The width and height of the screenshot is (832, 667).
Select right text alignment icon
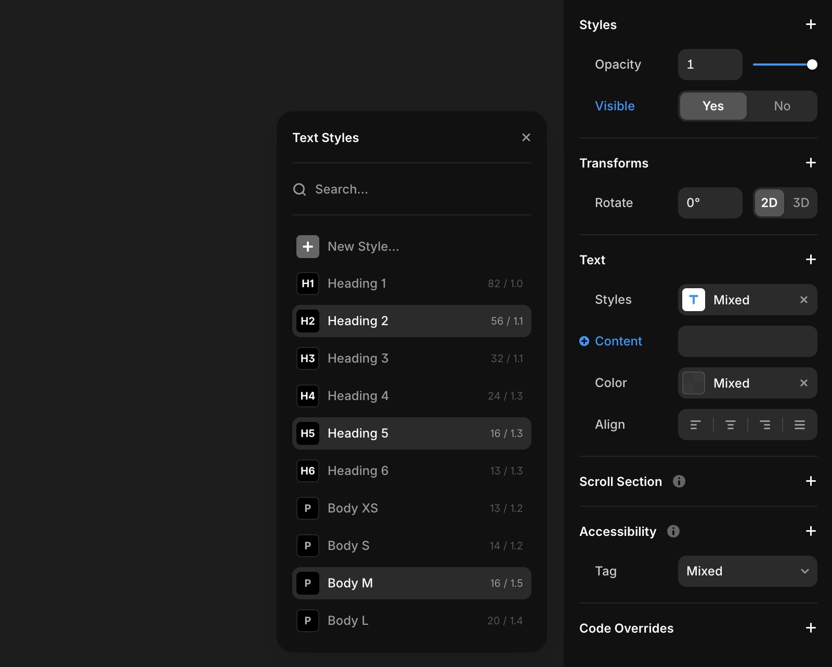point(765,425)
